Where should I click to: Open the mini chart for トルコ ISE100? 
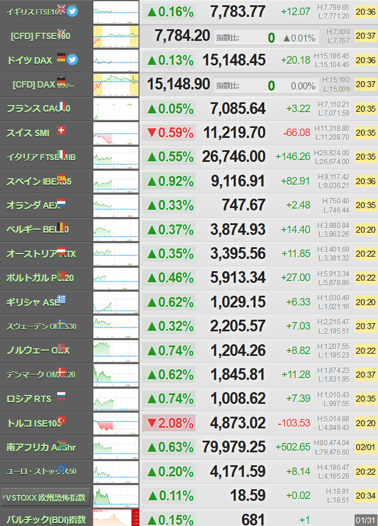(x=116, y=423)
